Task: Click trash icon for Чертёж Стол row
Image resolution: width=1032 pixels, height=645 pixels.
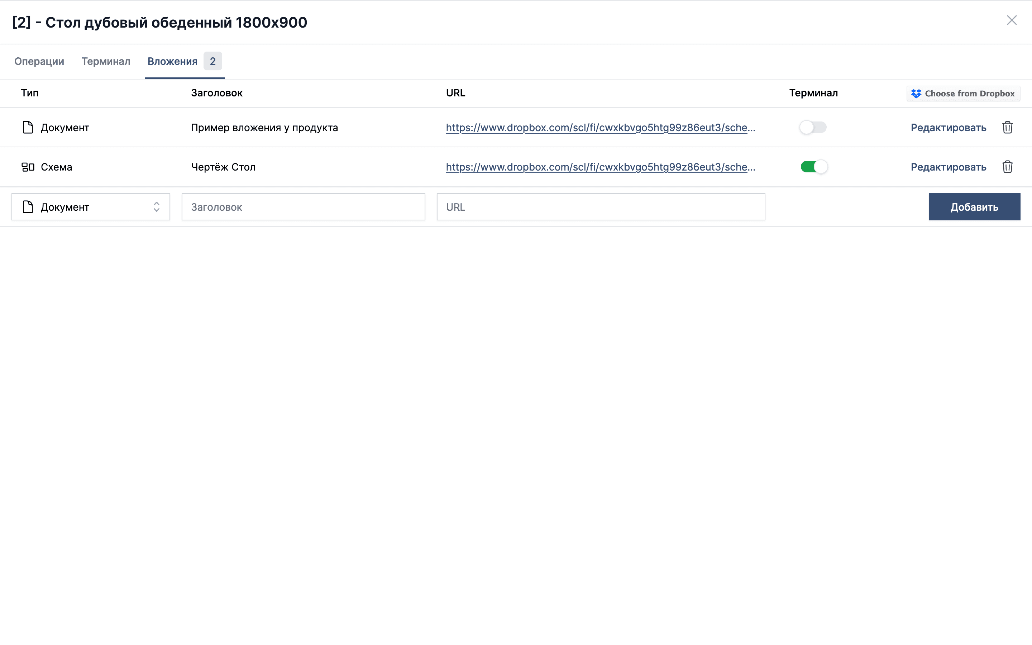Action: tap(1007, 167)
